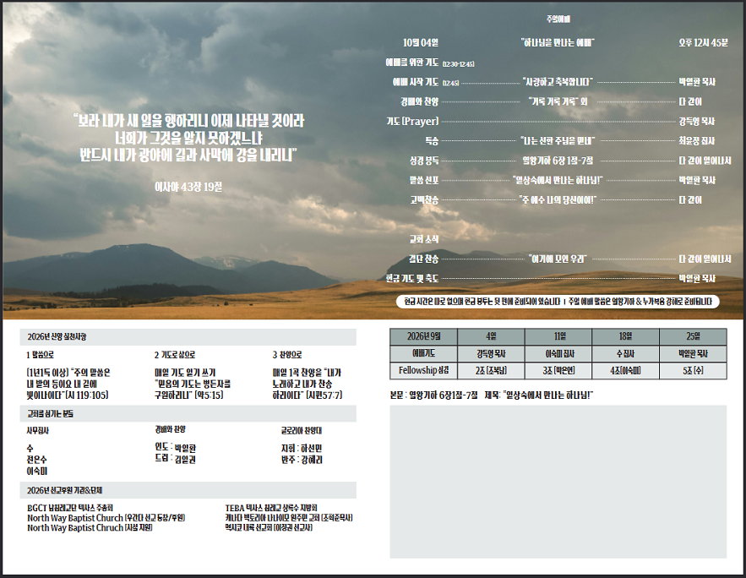Click the "성경 봉독" label

coord(424,161)
